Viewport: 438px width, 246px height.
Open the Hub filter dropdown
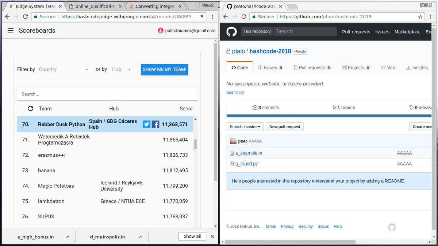(x=123, y=69)
